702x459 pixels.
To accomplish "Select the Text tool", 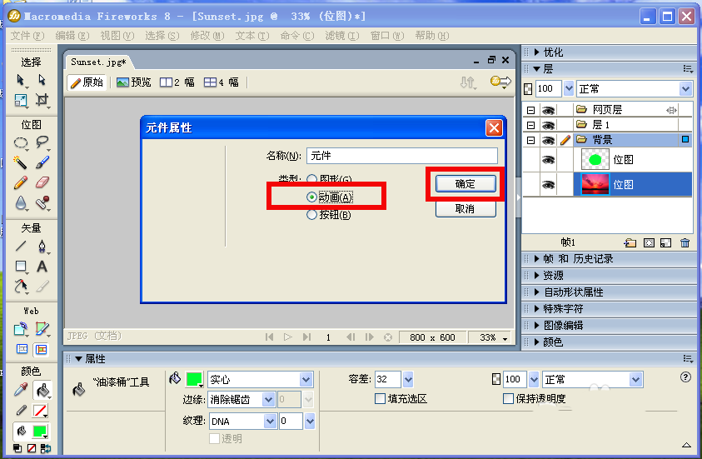I will pyautogui.click(x=42, y=267).
